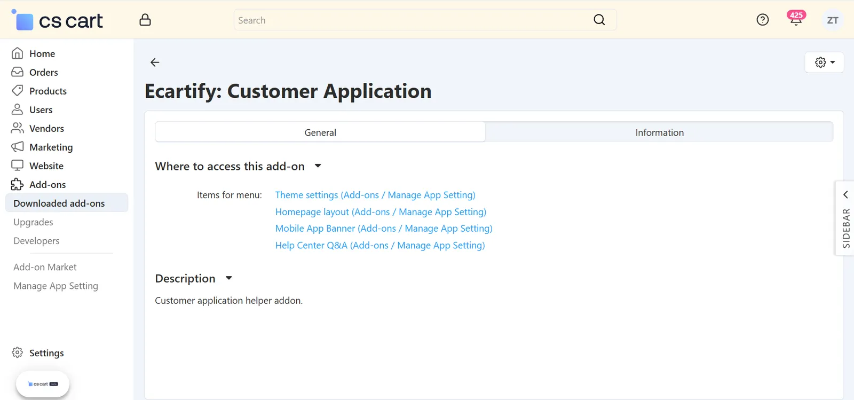This screenshot has height=400, width=854.
Task: Click the CS-Cart logo
Action: (57, 20)
